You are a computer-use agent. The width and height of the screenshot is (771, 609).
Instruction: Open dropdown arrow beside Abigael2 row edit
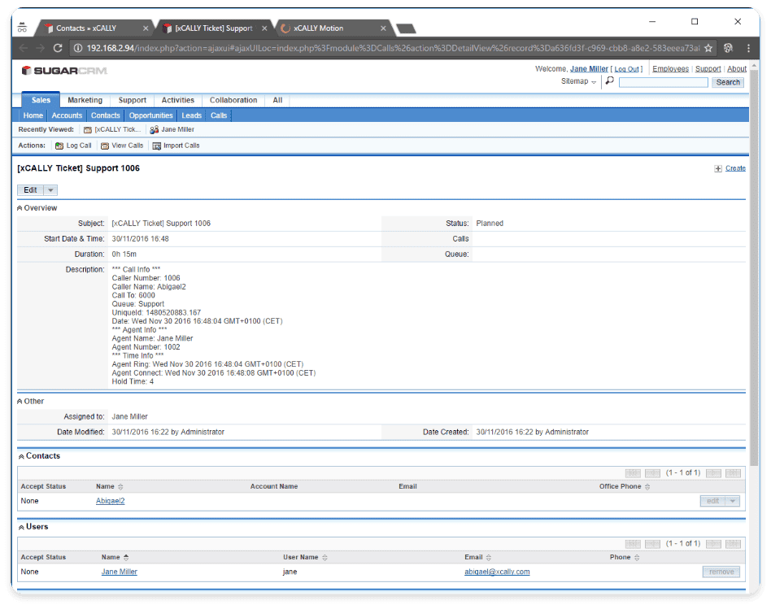733,501
